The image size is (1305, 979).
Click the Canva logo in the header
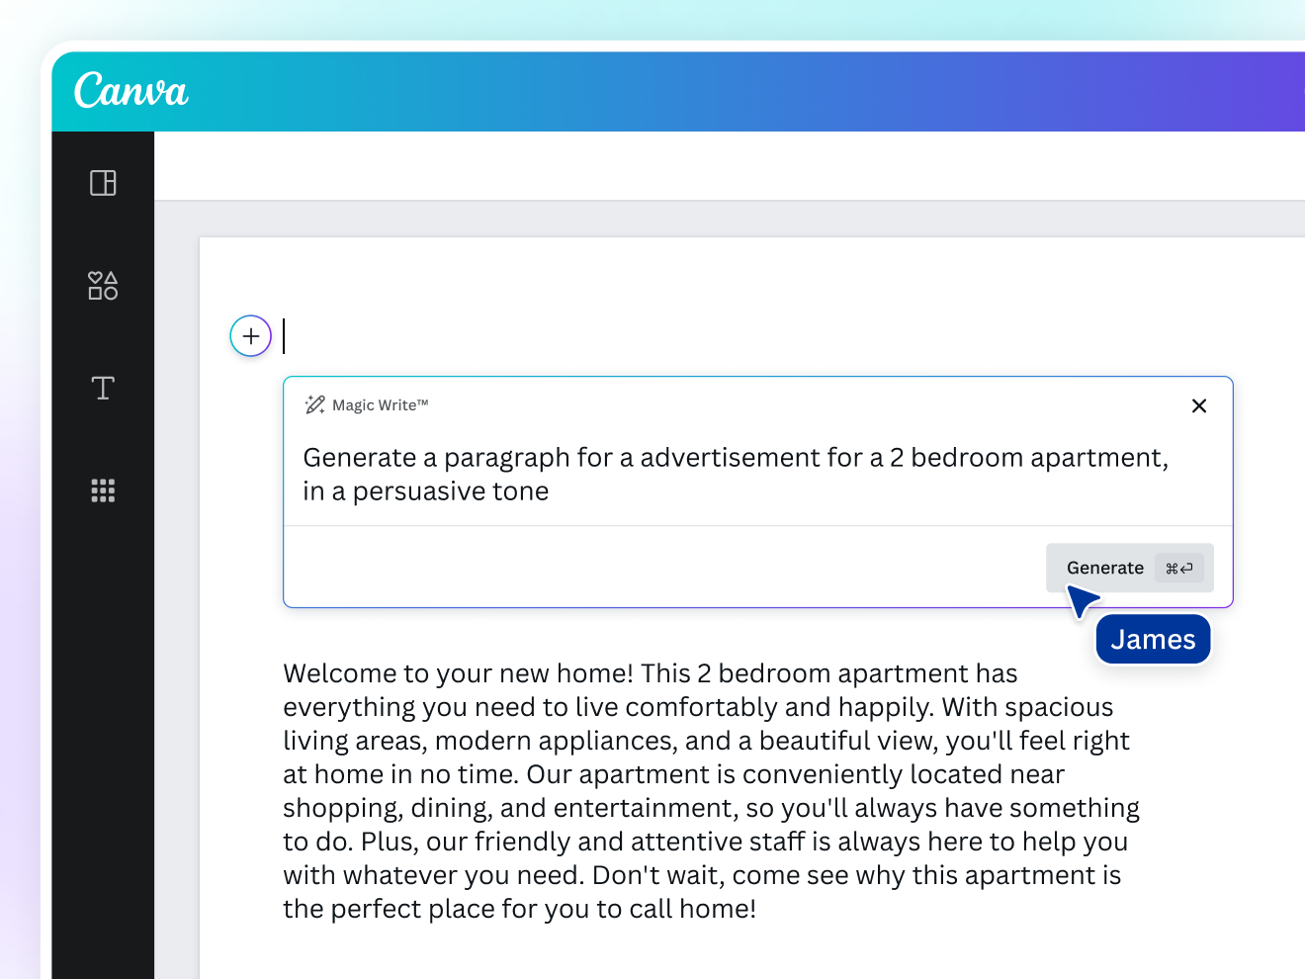pos(130,91)
